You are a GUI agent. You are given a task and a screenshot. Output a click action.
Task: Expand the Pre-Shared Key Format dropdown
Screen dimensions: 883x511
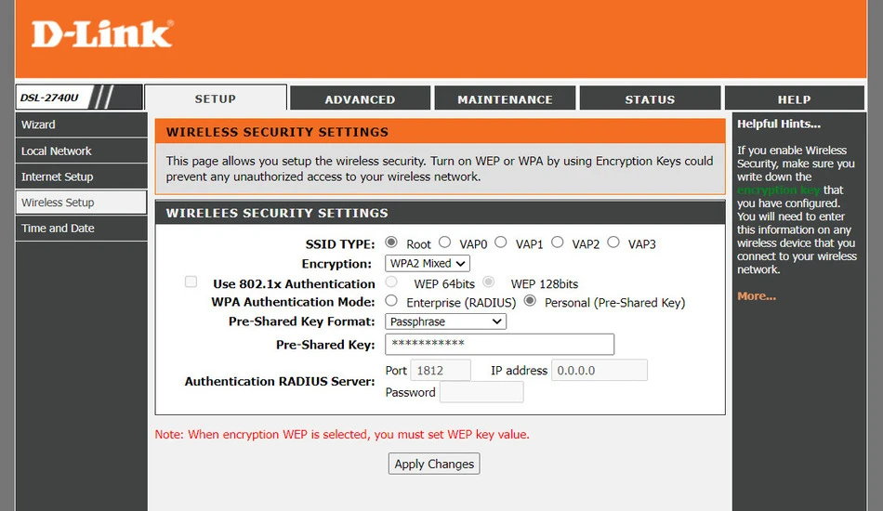click(x=445, y=321)
